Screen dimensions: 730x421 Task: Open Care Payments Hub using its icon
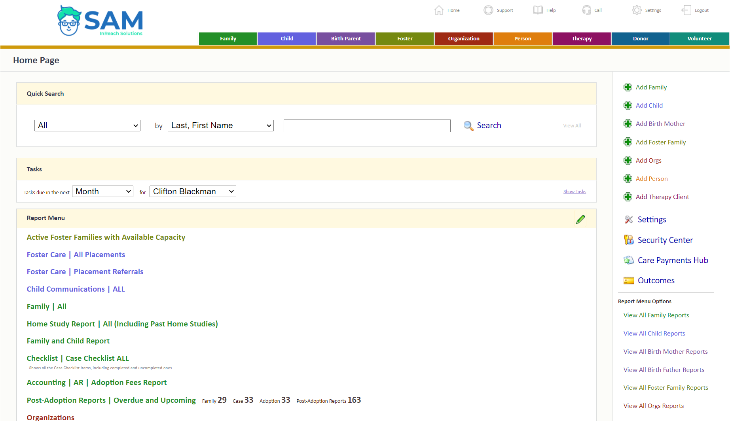tap(629, 260)
